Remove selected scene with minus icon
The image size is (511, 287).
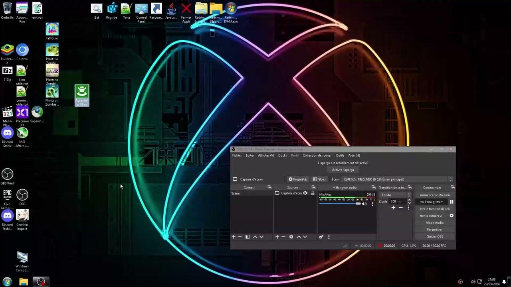pyautogui.click(x=240, y=237)
